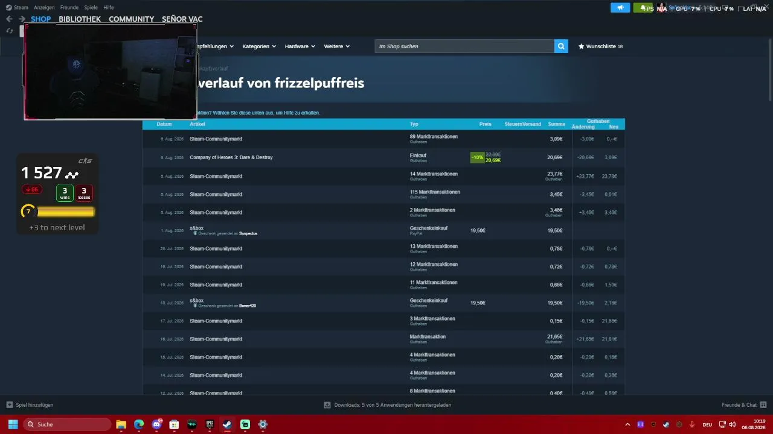Screen dimensions: 773x434
Task: Open the SEÑOR VAC profile tab
Action: coord(182,19)
